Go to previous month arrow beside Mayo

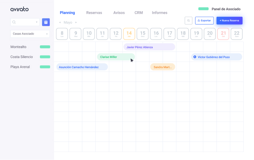pos(60,22)
